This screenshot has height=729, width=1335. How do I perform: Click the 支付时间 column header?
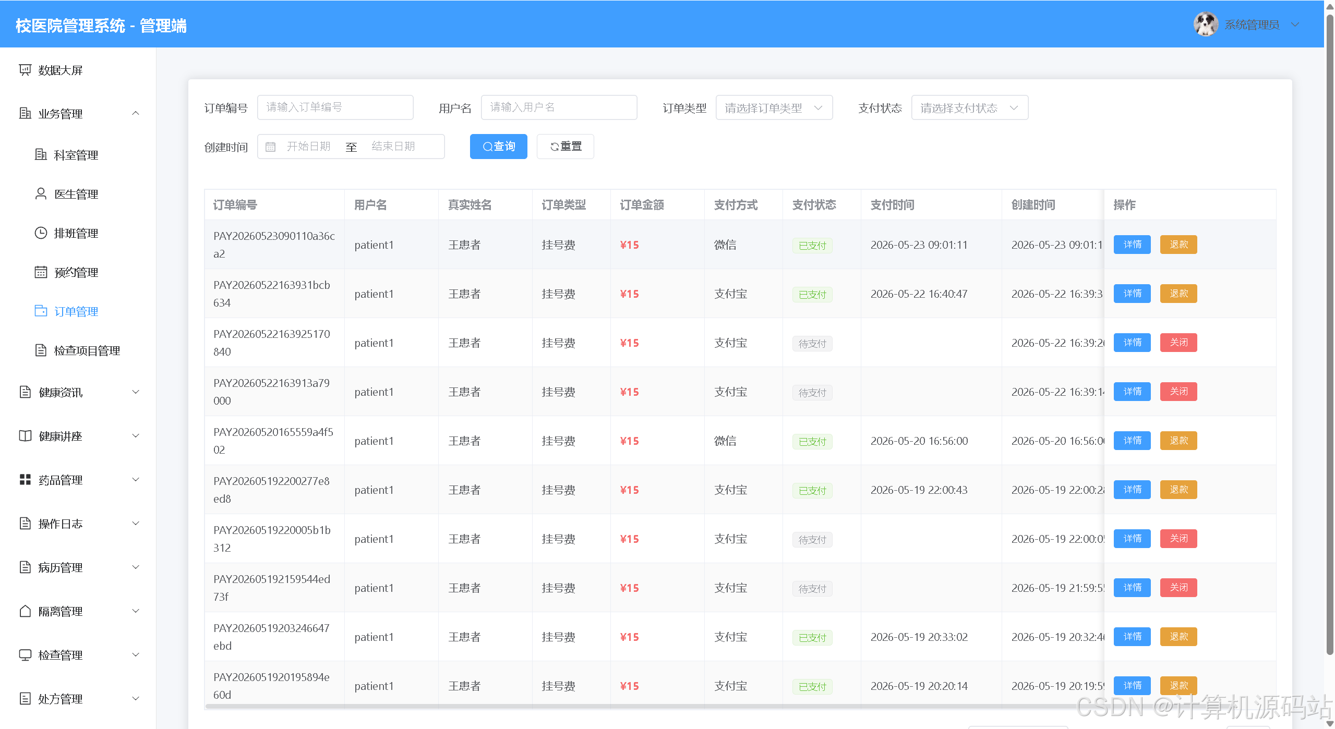(x=892, y=205)
